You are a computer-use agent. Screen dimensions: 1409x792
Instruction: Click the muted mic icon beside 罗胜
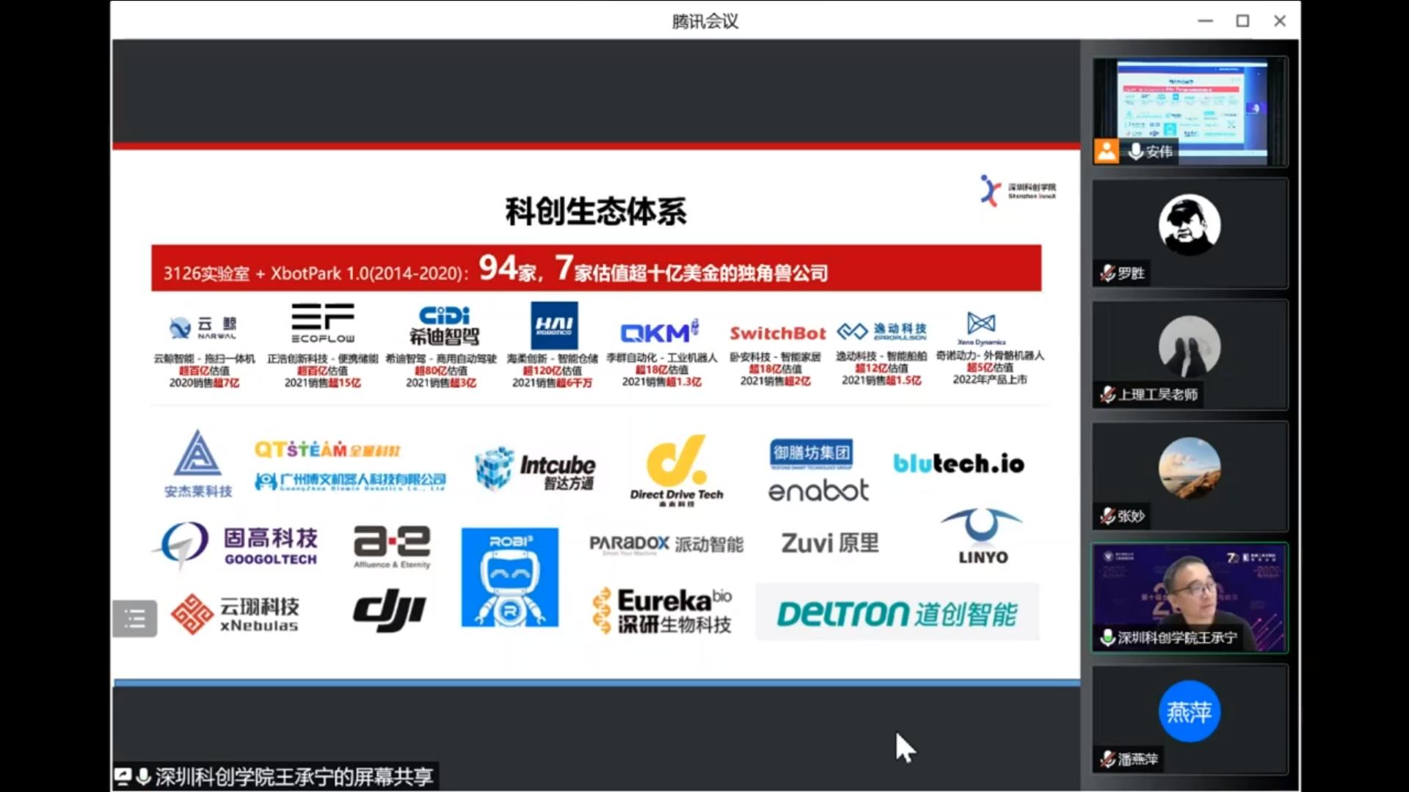(1107, 274)
